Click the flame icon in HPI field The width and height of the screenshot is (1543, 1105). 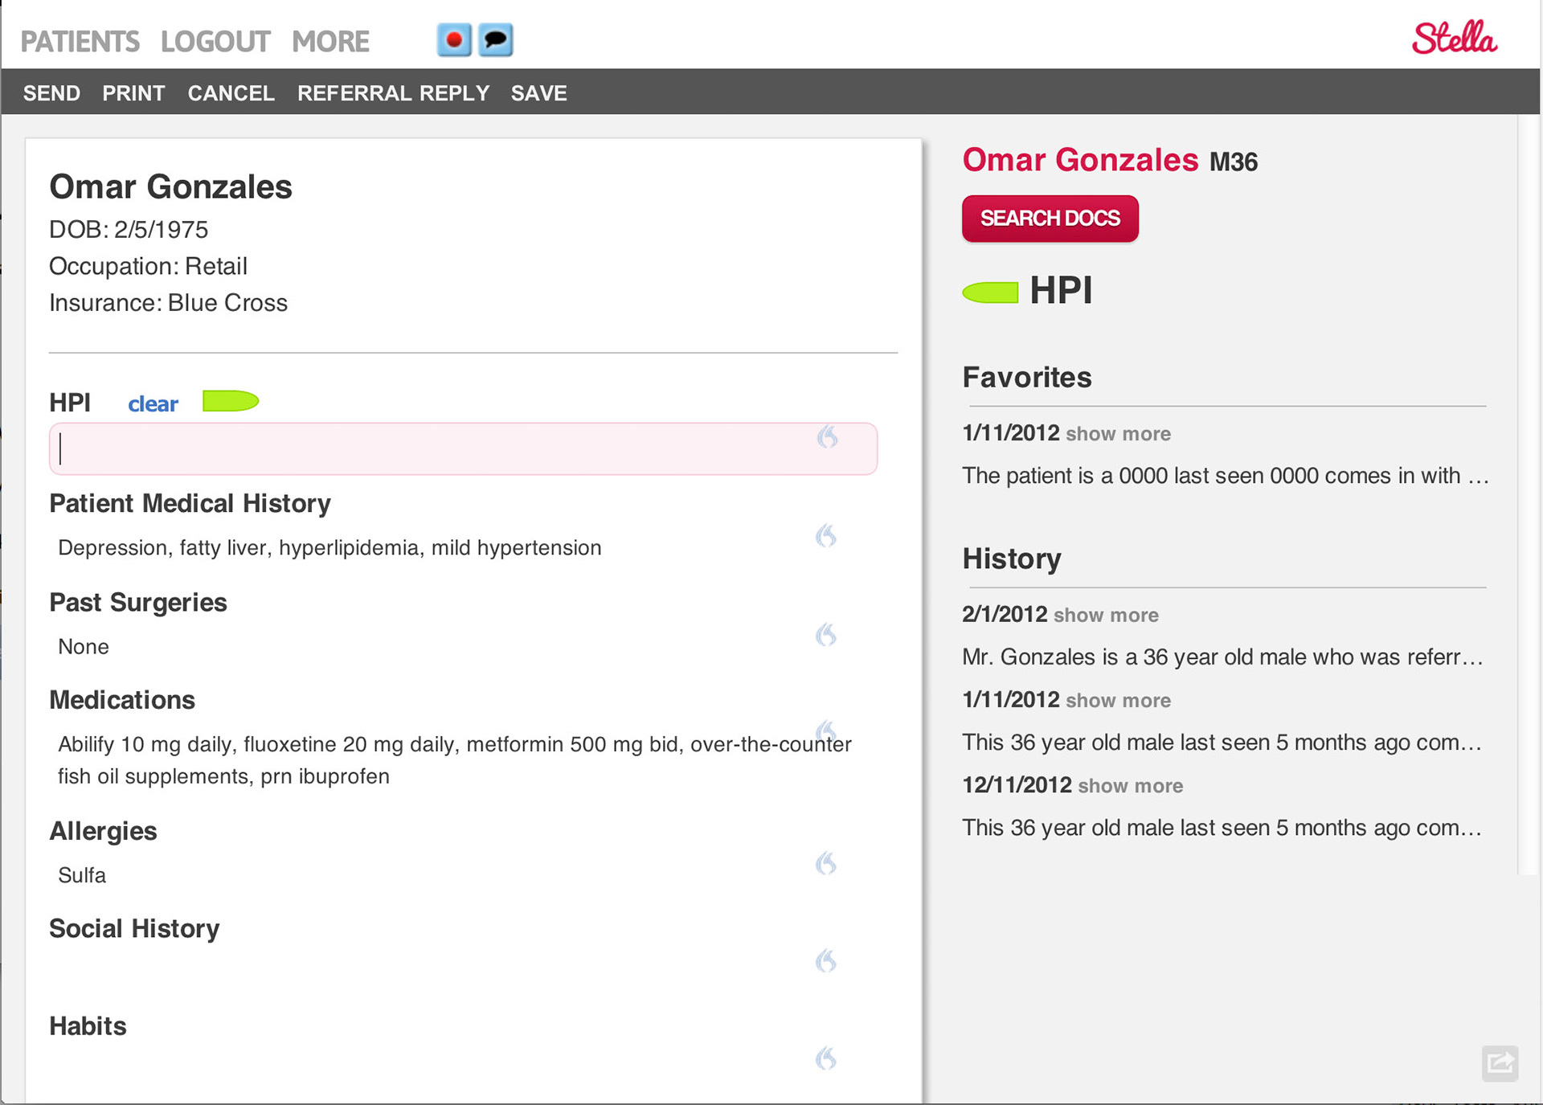828,437
